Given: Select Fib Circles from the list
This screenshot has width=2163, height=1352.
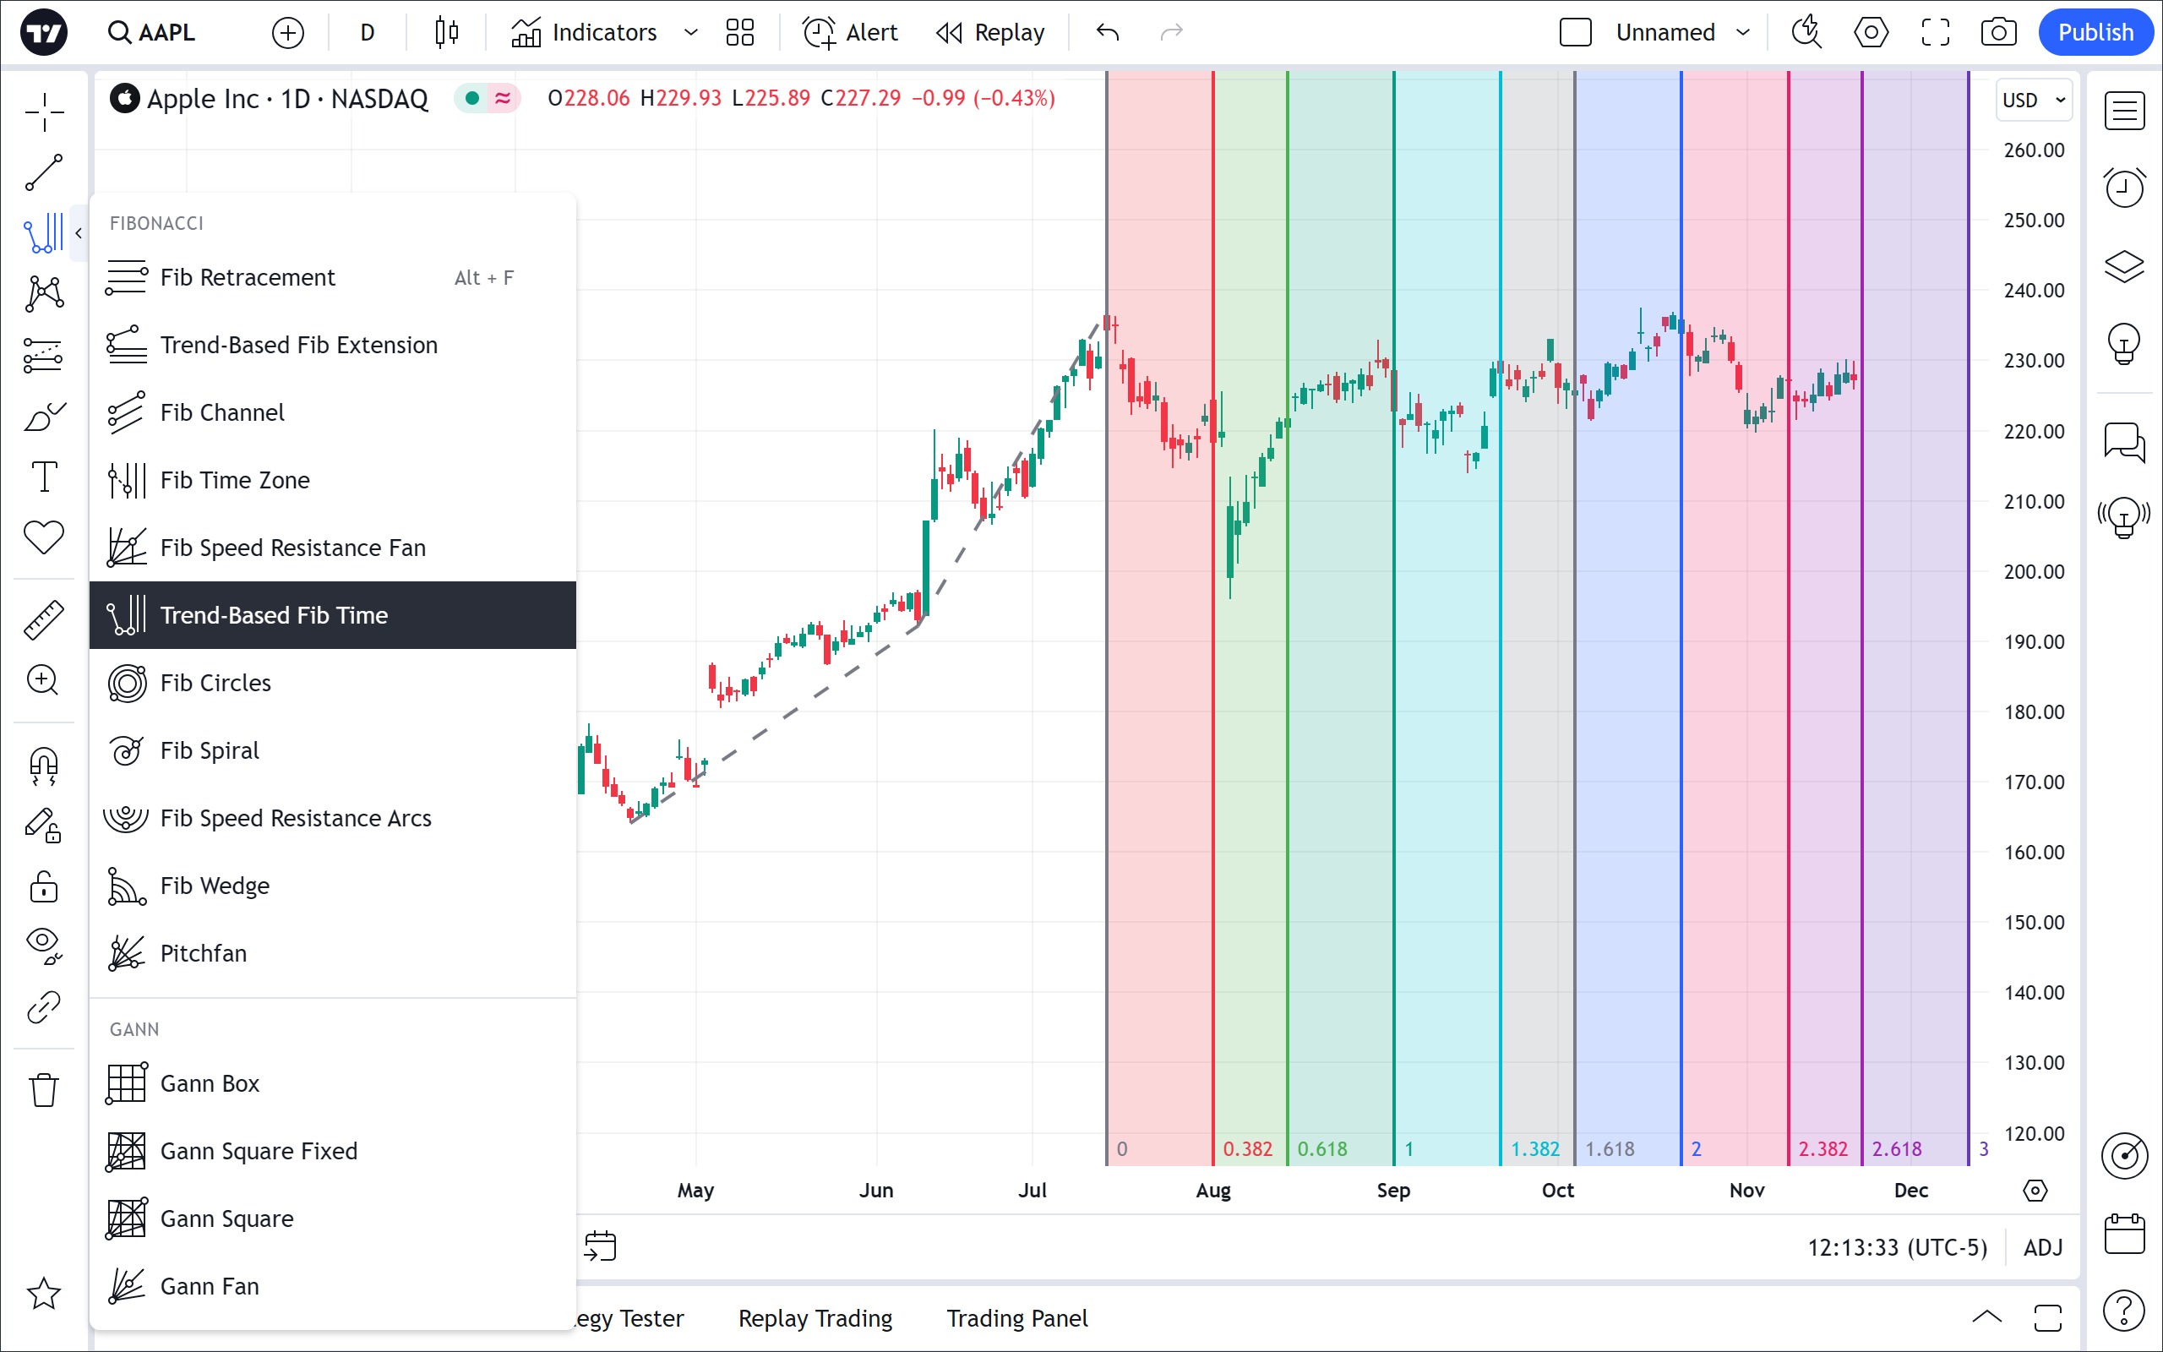Looking at the screenshot, I should [x=333, y=683].
